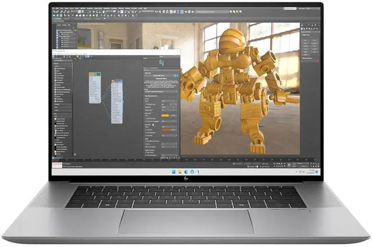Click the highlighted Material Editor toolbar icon
372x247 pixels.
pyautogui.click(x=182, y=12)
